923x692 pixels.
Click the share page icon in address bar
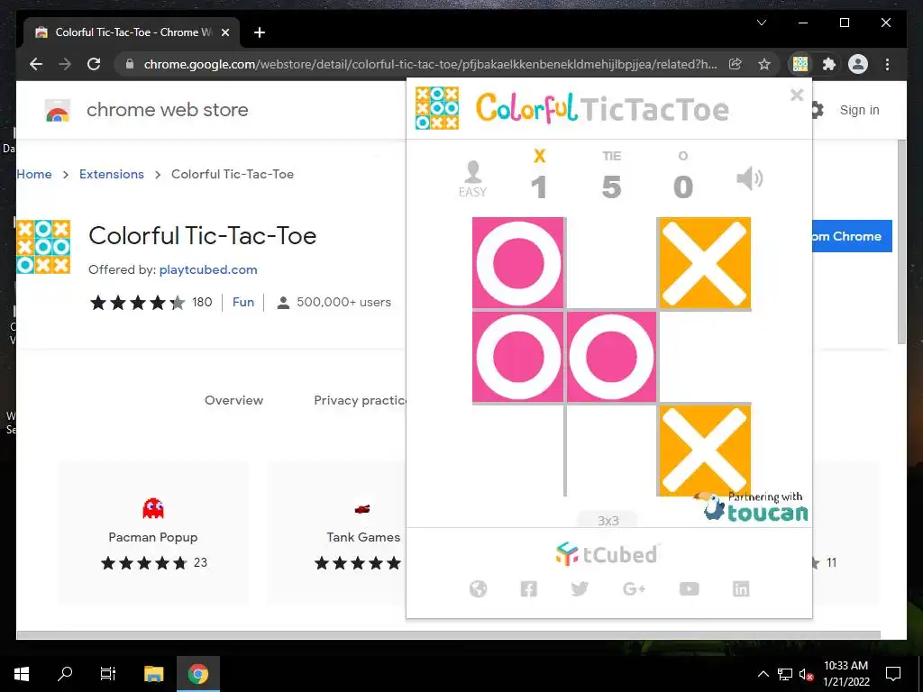point(736,64)
